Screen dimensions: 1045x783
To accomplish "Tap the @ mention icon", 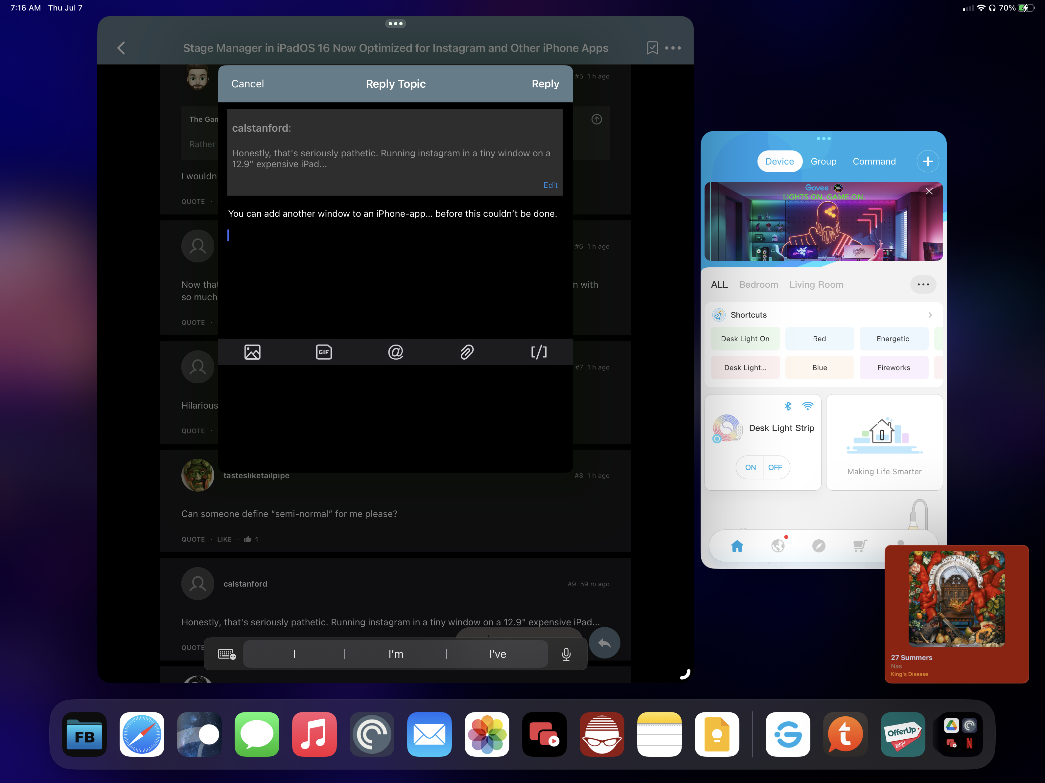I will pyautogui.click(x=395, y=352).
